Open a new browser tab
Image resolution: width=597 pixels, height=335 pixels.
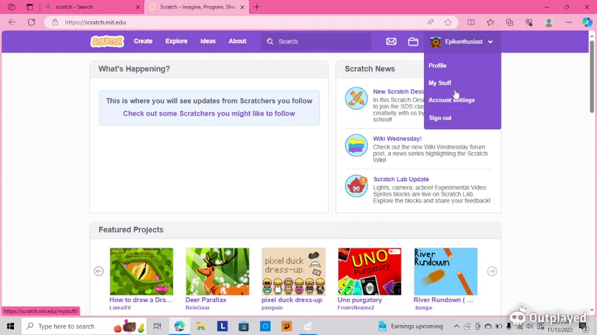tap(257, 7)
